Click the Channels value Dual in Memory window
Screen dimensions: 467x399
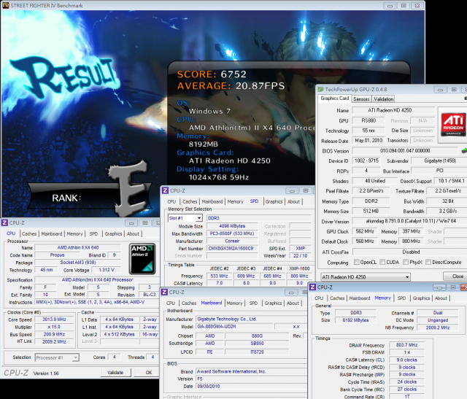(x=438, y=313)
